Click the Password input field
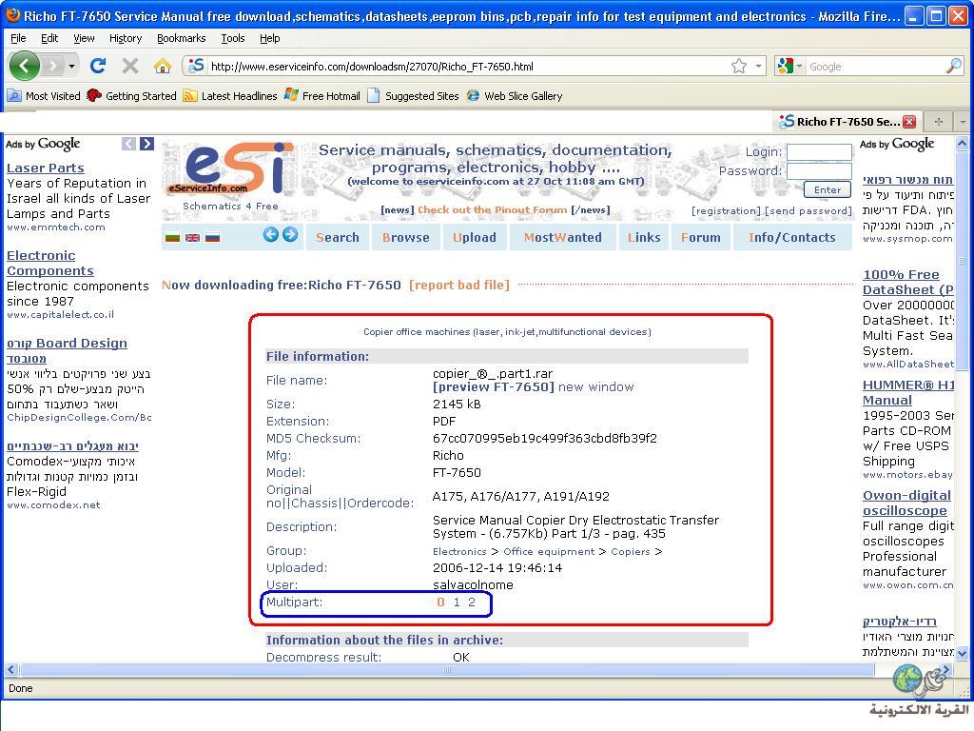The height and width of the screenshot is (731, 974). coord(819,171)
